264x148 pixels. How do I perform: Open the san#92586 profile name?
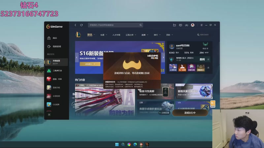183,45
